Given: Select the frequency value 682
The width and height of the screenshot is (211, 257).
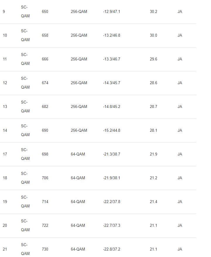Looking at the screenshot, I should tap(45, 107).
